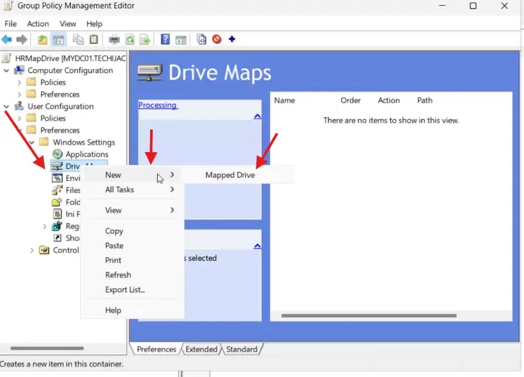This screenshot has width=524, height=377.
Task: Choose Export List... in context menu
Action: [132, 290]
